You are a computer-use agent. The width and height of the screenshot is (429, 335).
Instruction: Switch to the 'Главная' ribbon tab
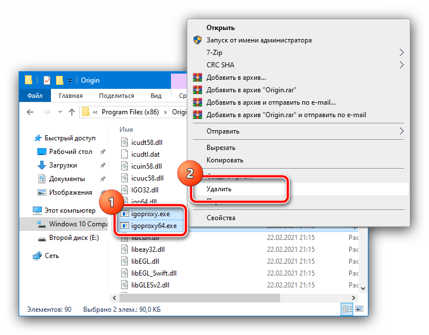tap(71, 96)
